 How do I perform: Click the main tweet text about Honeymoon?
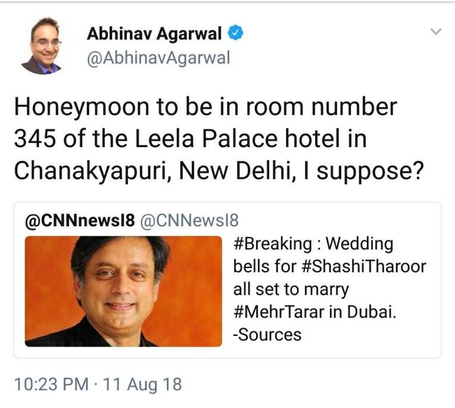tap(219, 139)
